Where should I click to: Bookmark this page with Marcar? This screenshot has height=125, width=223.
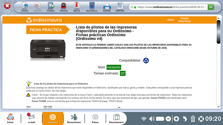tap(77, 7)
